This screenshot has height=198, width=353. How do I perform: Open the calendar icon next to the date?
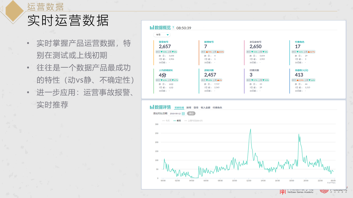pos(183,114)
